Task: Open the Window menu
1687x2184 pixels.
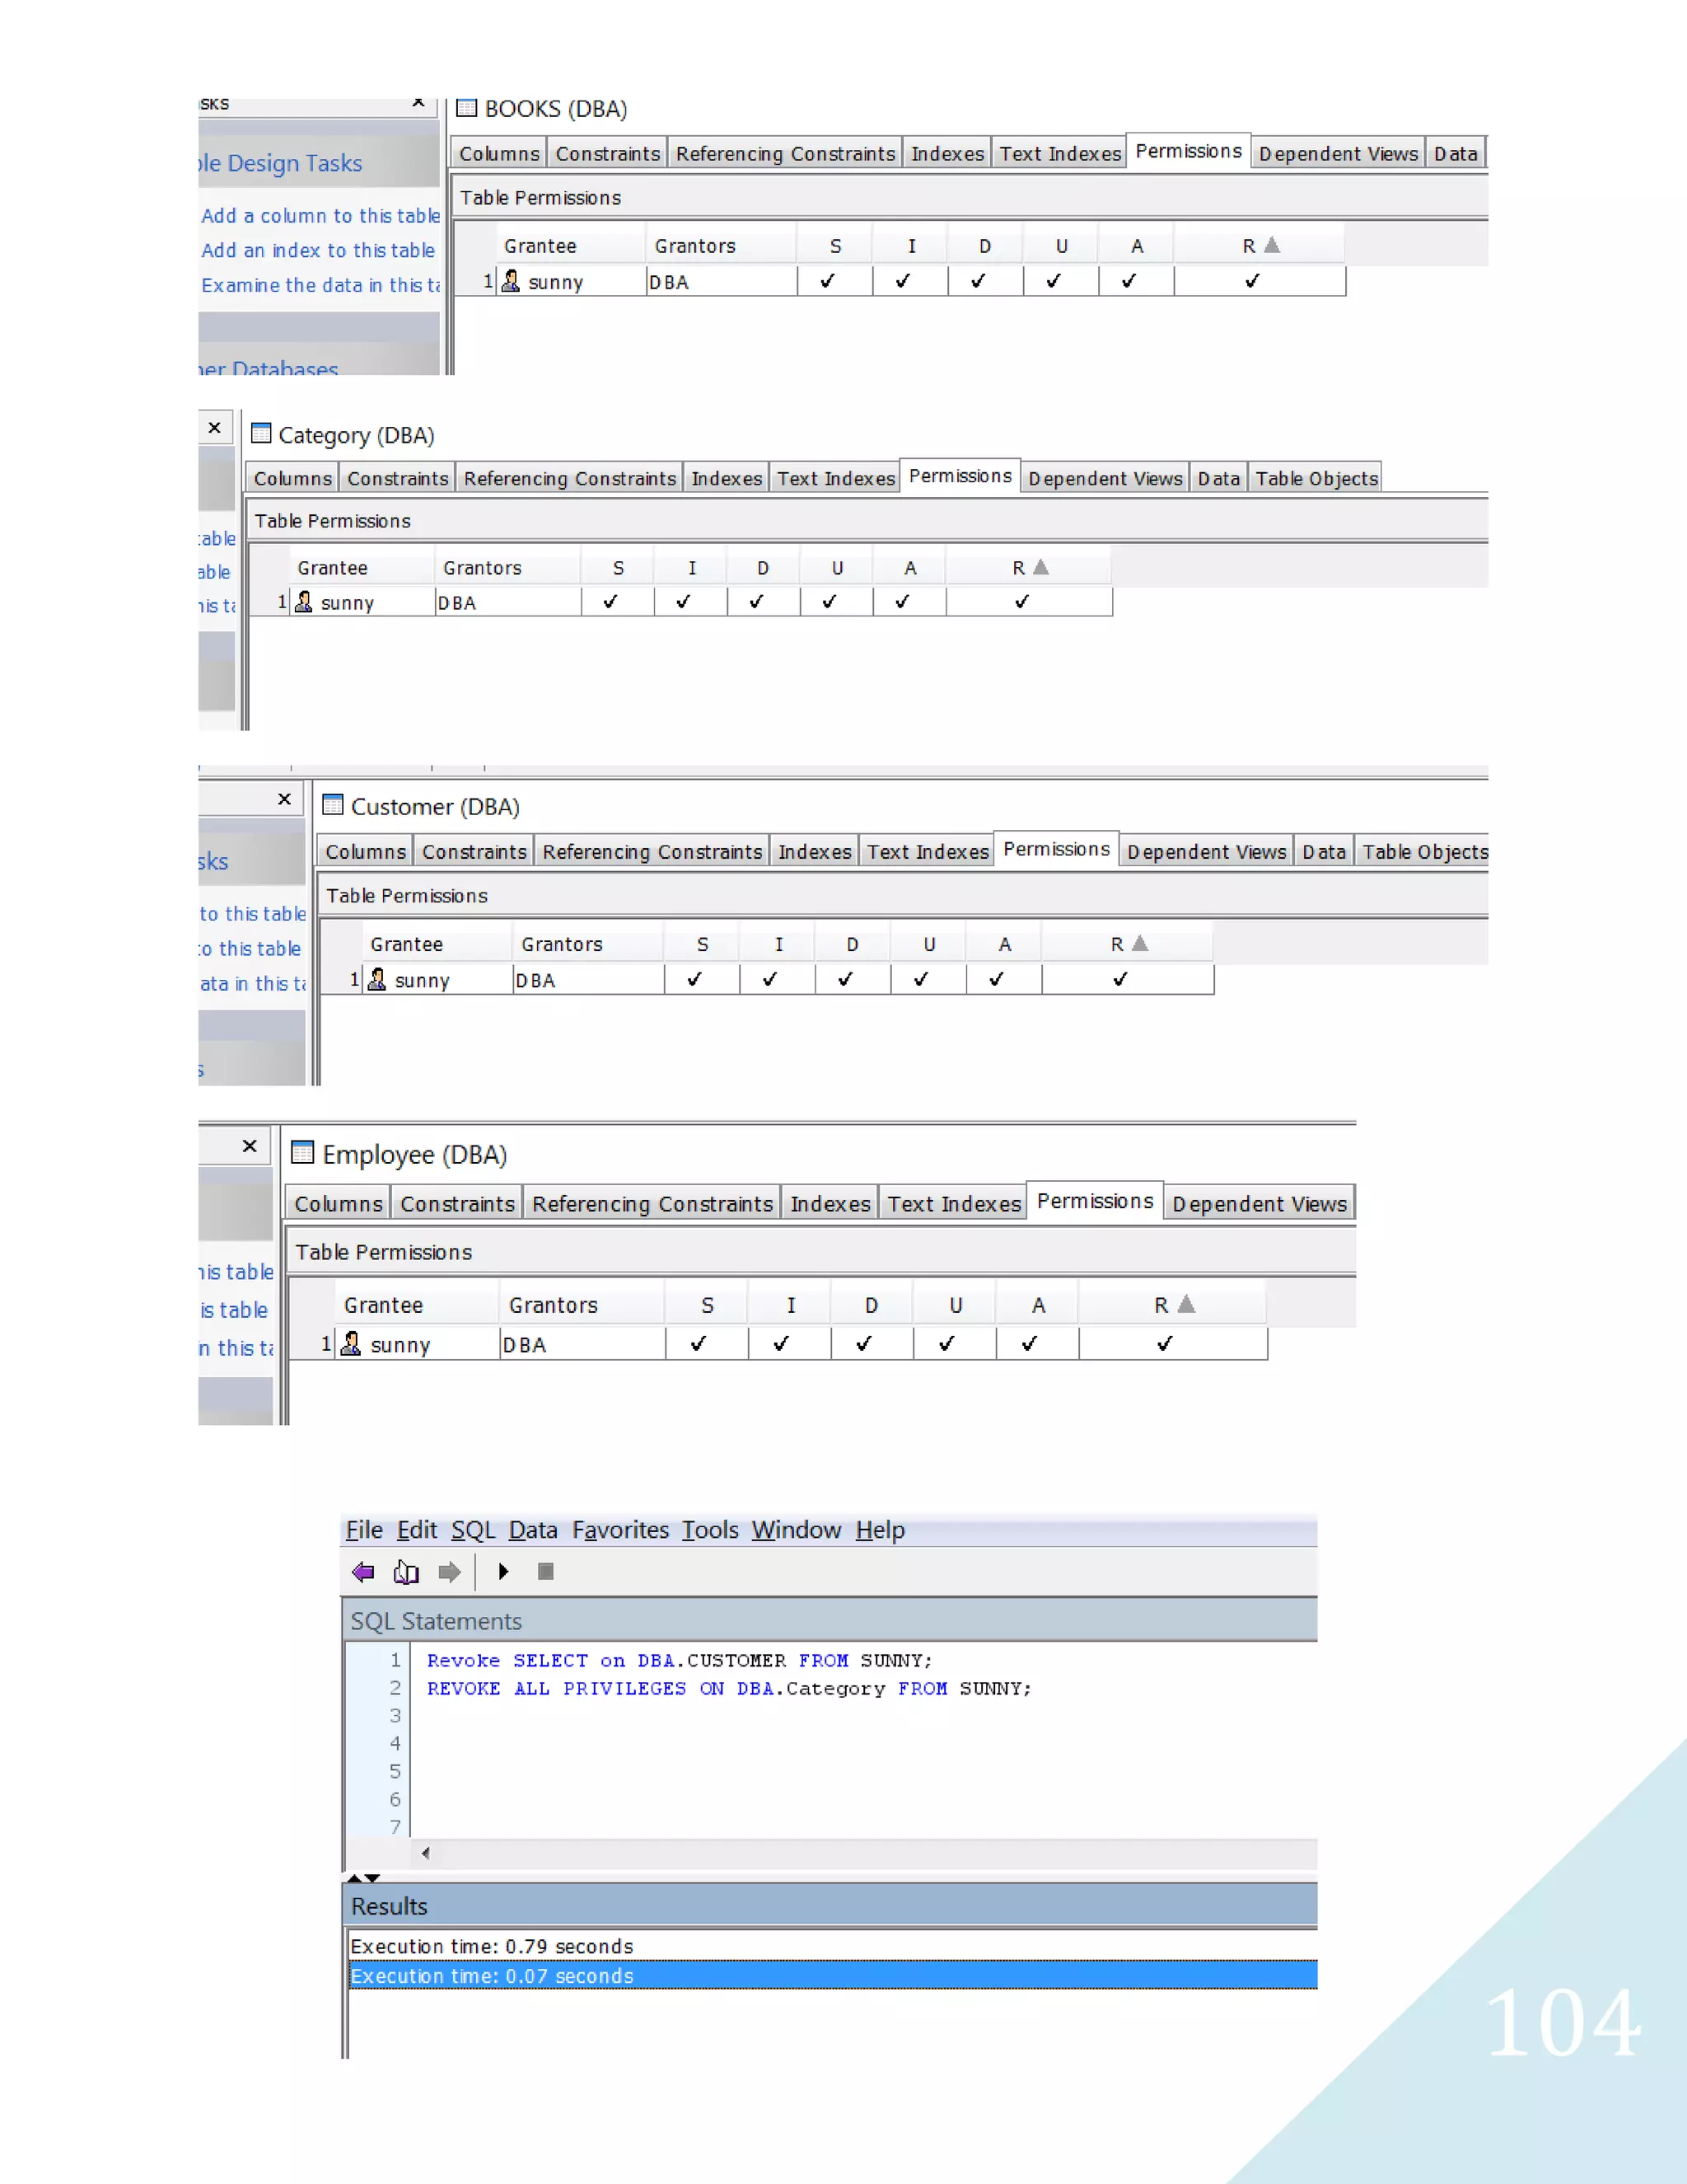Action: click(797, 1530)
